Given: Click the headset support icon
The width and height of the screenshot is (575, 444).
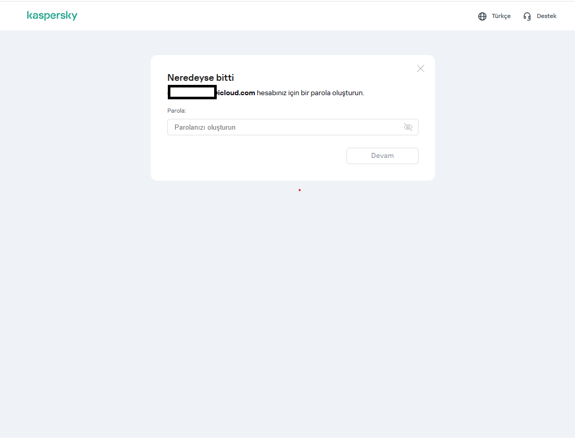Looking at the screenshot, I should (x=527, y=16).
